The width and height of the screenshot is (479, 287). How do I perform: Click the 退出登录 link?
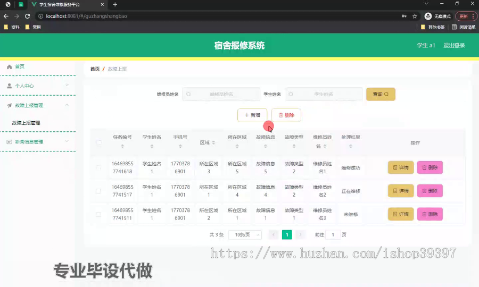454,46
